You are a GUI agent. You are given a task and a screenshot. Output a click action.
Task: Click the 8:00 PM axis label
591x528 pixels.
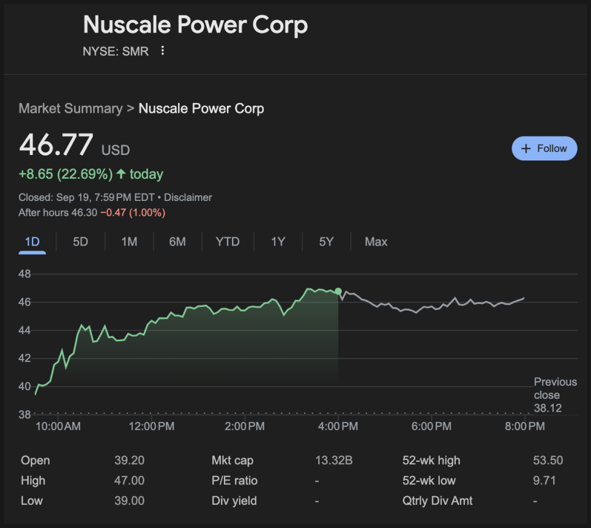tap(525, 426)
